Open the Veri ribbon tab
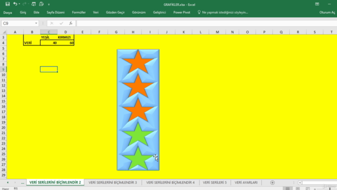Screen dimensions: 337x190 click(96, 13)
